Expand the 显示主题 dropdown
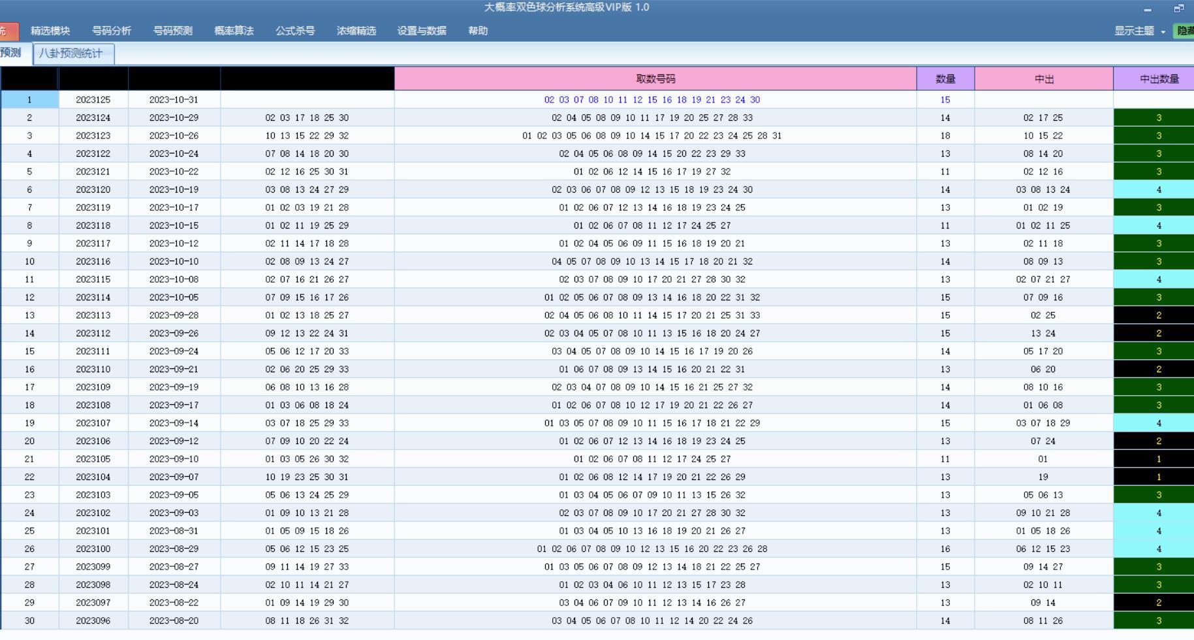The image size is (1194, 640). pyautogui.click(x=1140, y=31)
